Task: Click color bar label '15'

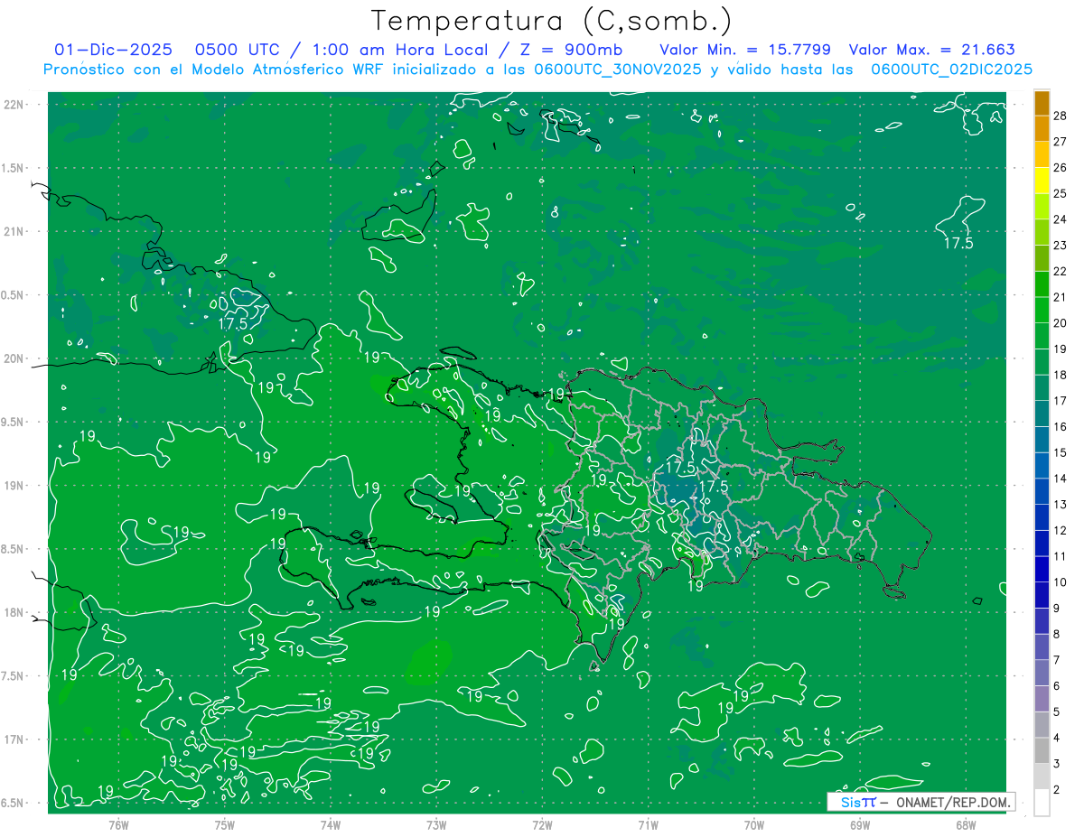Action: tap(1061, 452)
